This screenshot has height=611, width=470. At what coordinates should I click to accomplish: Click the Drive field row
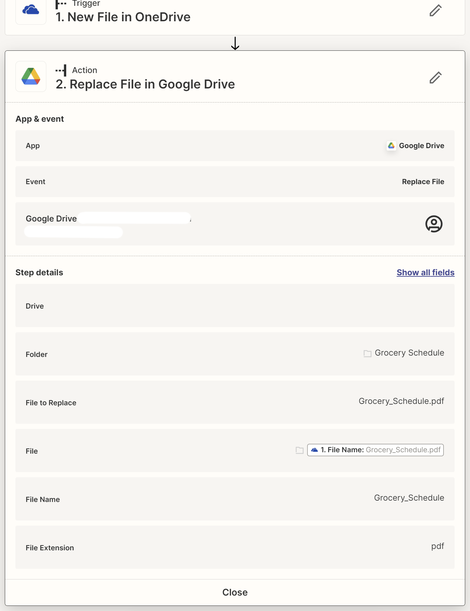click(235, 305)
